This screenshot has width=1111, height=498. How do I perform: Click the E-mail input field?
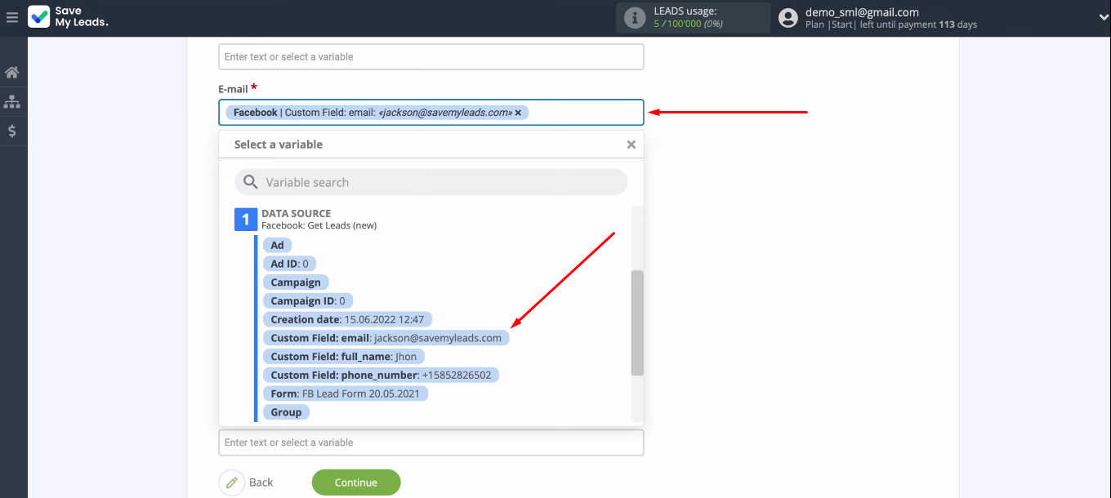point(431,113)
